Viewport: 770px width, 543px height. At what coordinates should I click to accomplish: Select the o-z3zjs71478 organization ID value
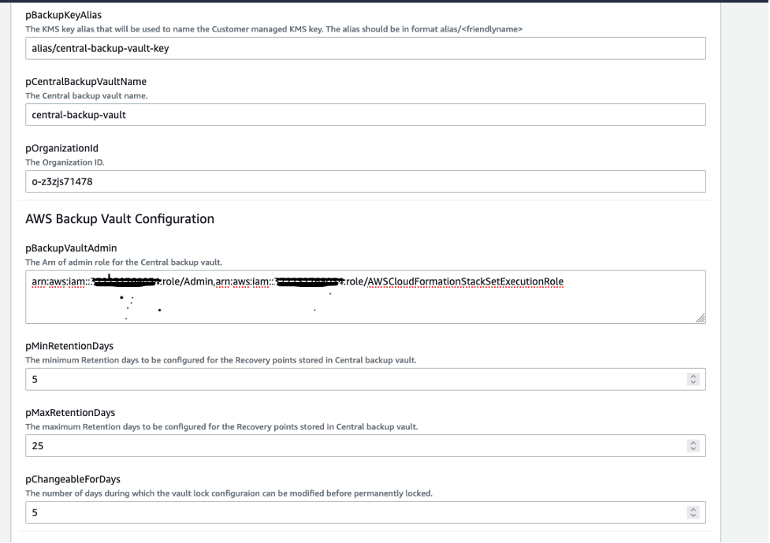click(363, 181)
